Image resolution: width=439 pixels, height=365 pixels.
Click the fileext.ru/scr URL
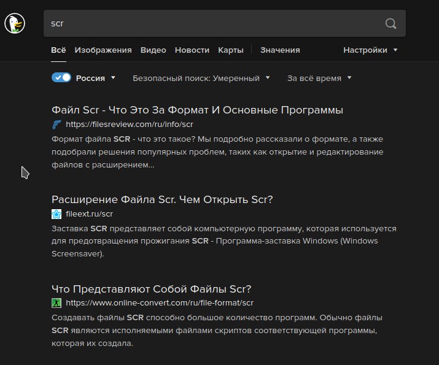[89, 214]
